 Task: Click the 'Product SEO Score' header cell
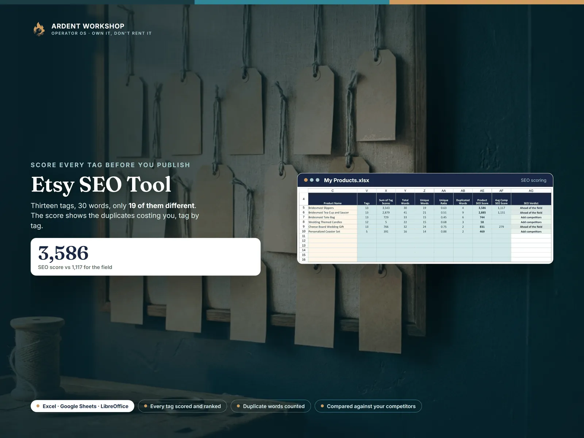482,199
